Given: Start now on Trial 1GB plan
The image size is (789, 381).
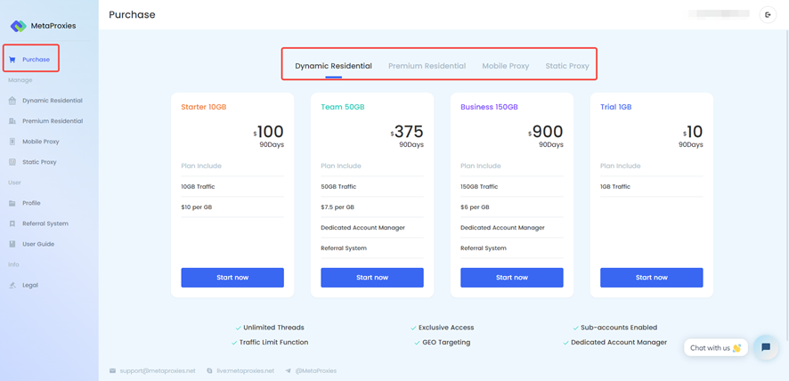Looking at the screenshot, I should coord(652,278).
